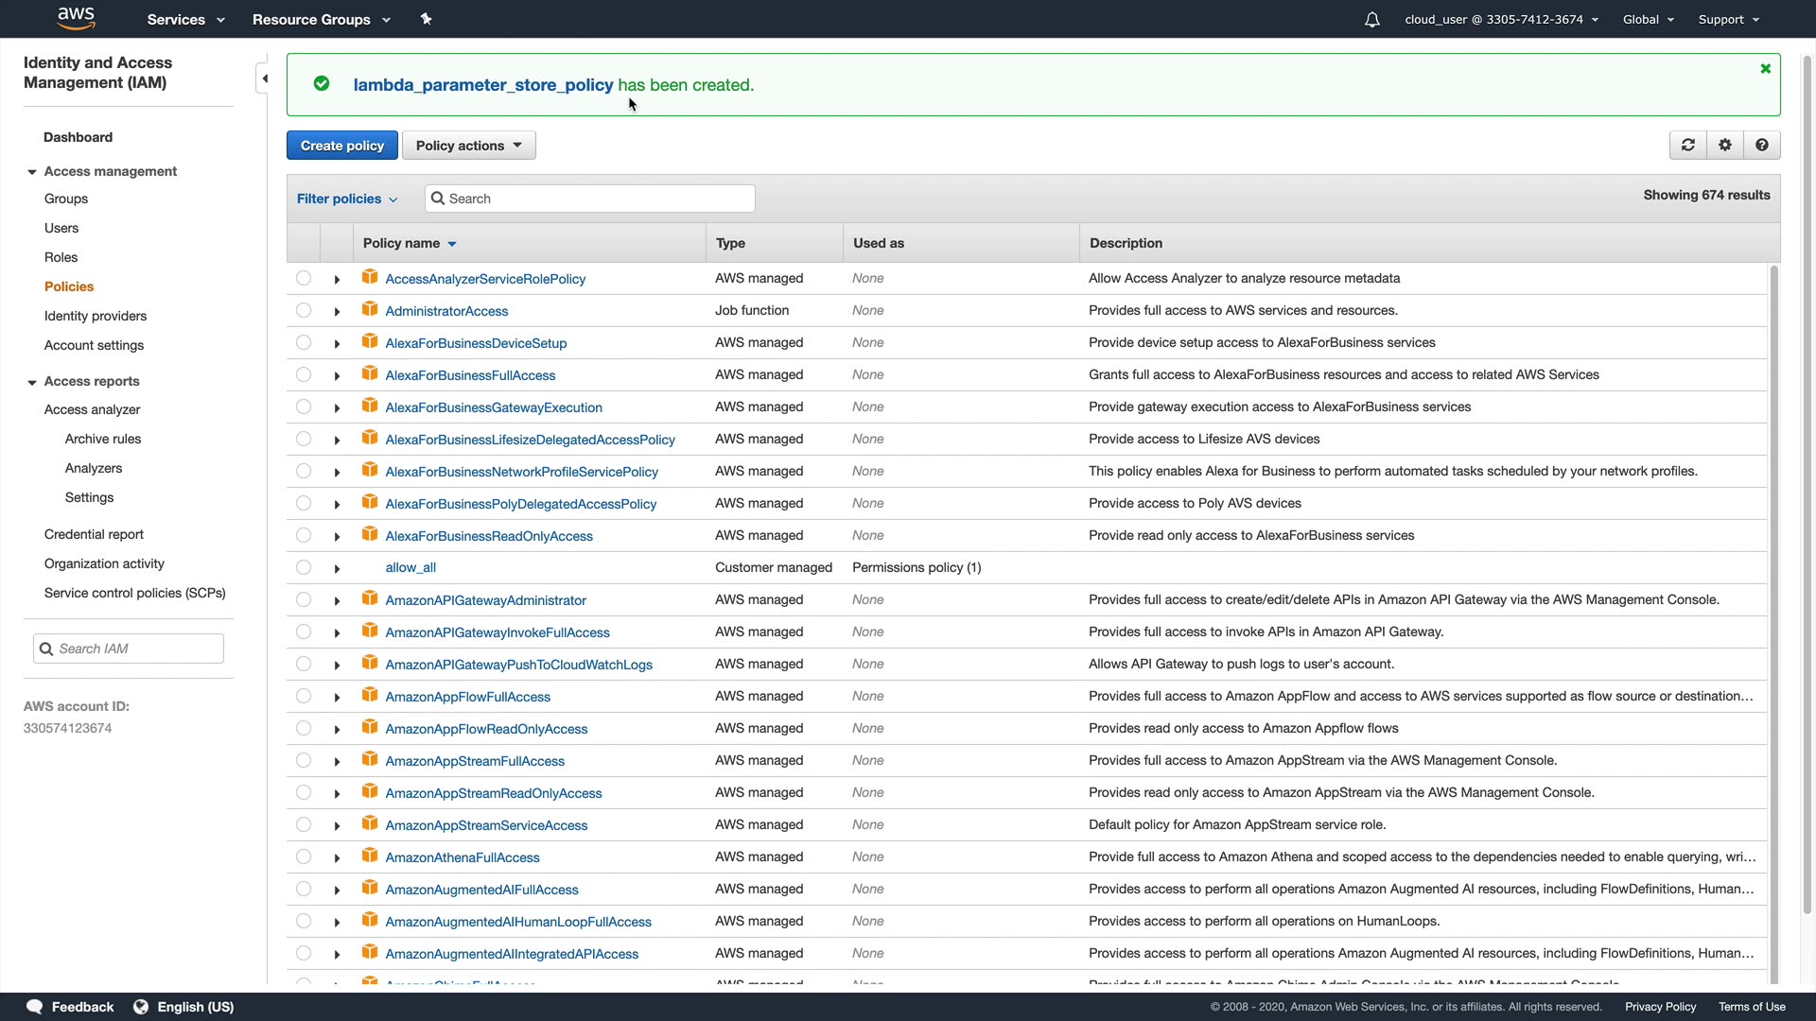
Task: Open the lambda_parameter_store_policy link
Action: (x=482, y=85)
